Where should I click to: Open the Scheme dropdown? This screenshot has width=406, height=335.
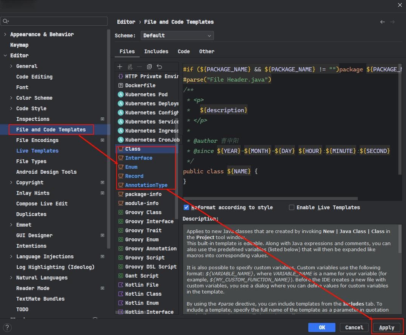pyautogui.click(x=177, y=36)
